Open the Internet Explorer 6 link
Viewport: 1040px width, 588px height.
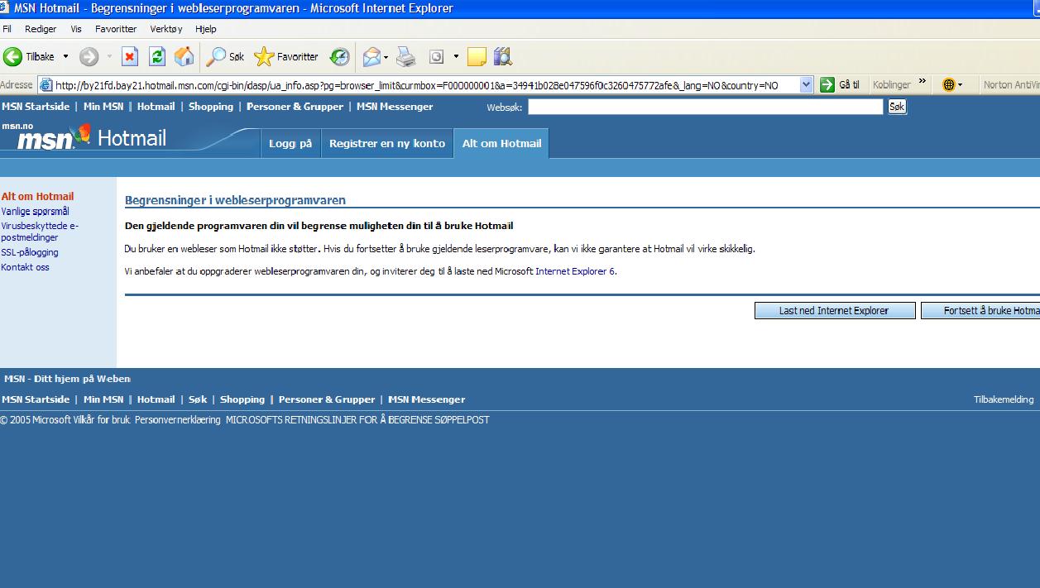coord(575,271)
